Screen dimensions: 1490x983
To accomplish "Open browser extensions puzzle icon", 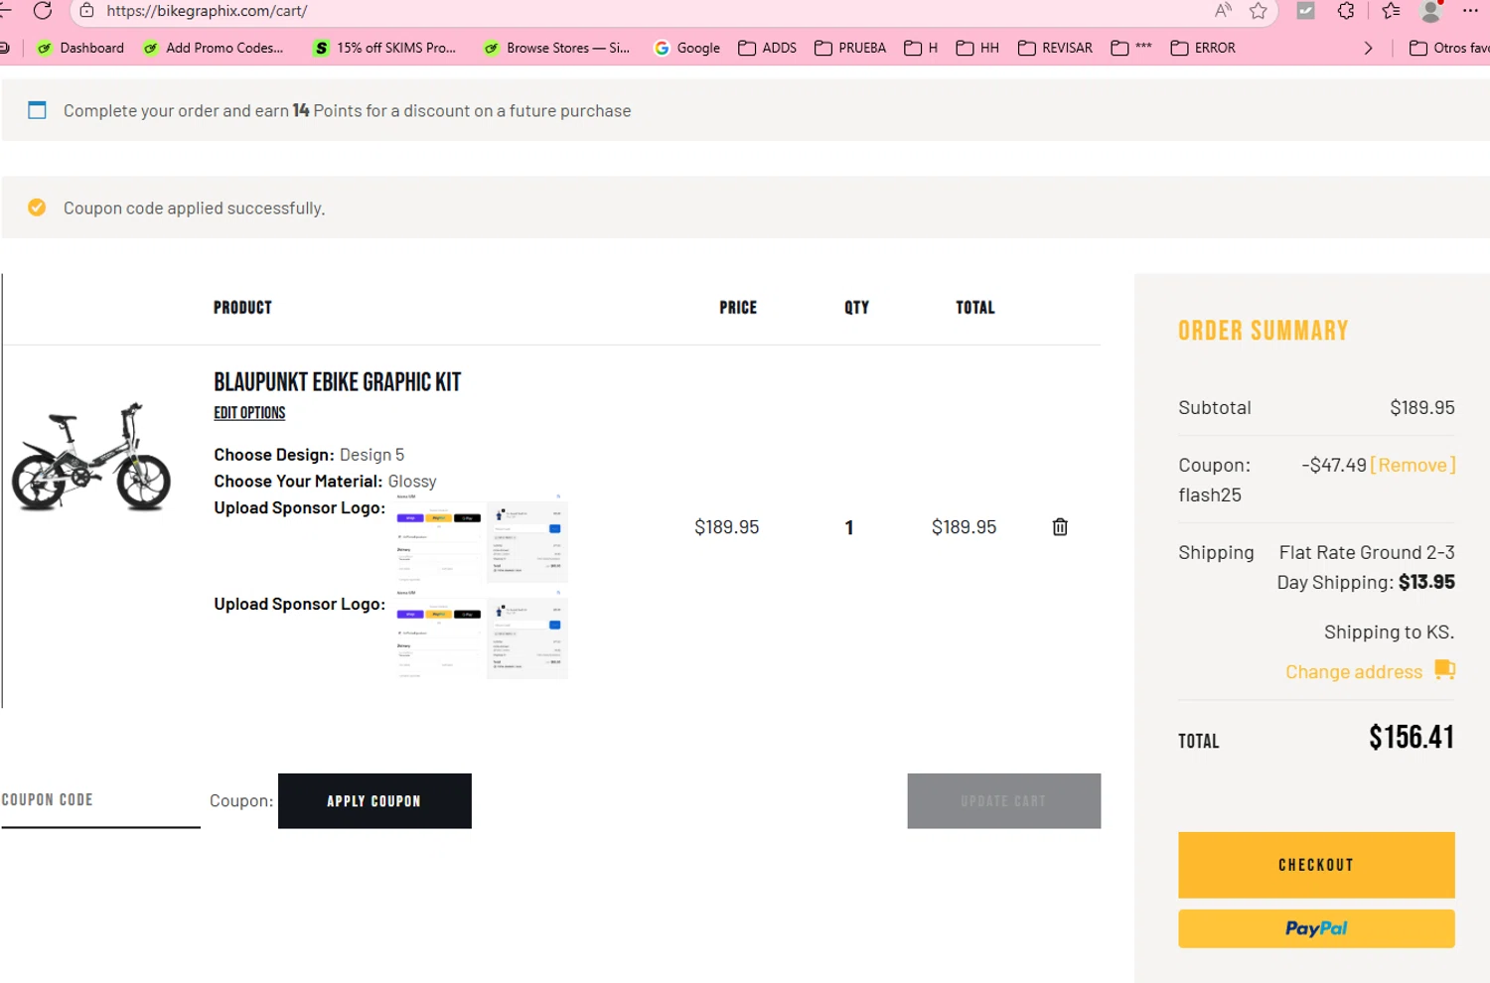I will (1346, 11).
